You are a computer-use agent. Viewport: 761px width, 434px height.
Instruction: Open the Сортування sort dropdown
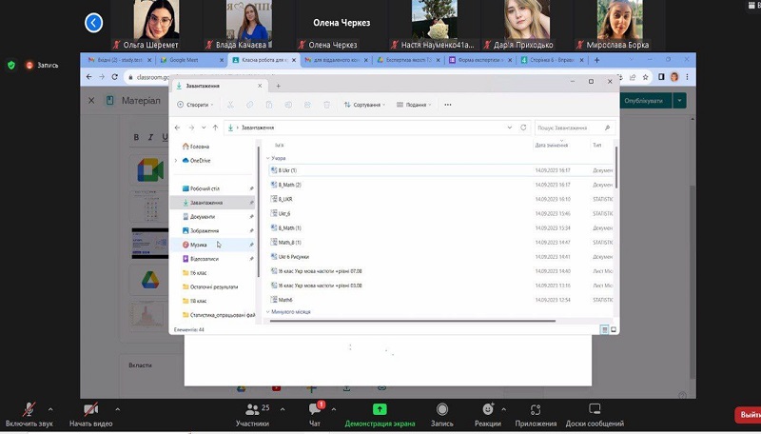tap(364, 105)
